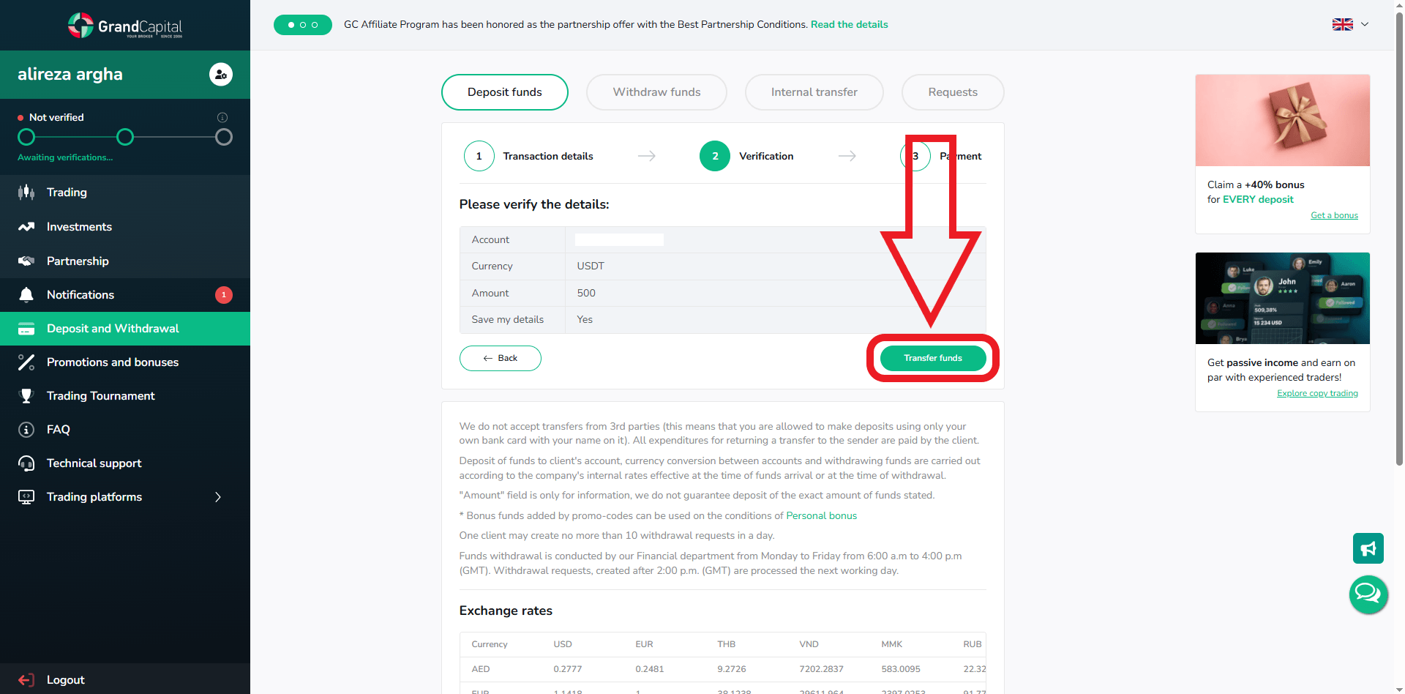Open the verification info icon
This screenshot has height=694, width=1405.
click(x=222, y=117)
